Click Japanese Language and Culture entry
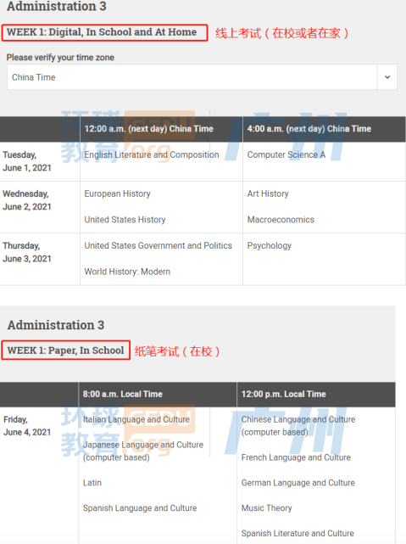 (x=143, y=451)
